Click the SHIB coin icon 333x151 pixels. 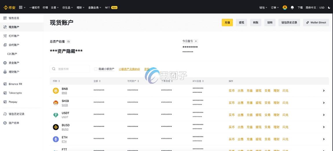[56, 103]
